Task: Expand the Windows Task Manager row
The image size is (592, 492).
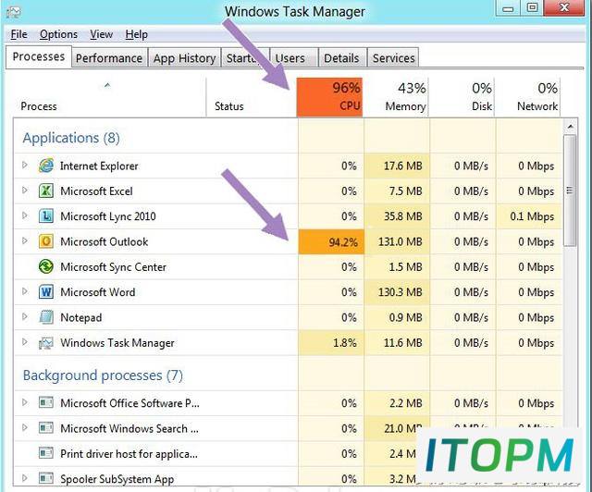Action: click(25, 342)
